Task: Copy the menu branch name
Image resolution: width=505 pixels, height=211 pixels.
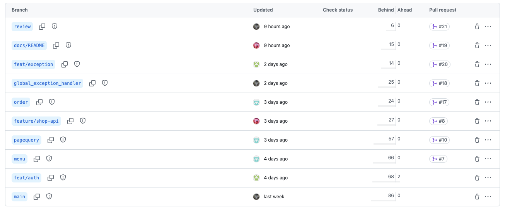Action: click(x=37, y=159)
